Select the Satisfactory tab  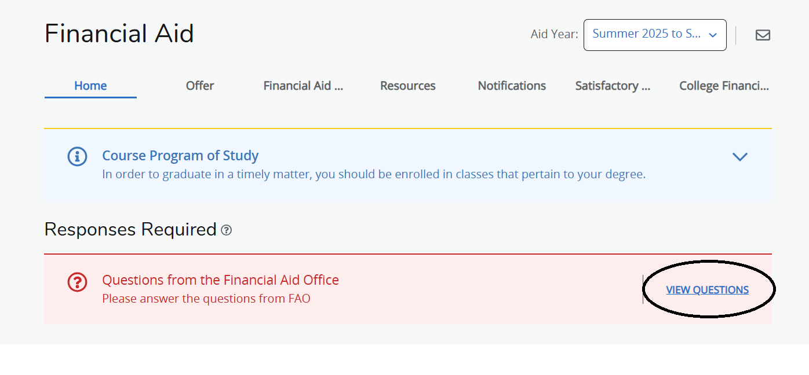[613, 85]
